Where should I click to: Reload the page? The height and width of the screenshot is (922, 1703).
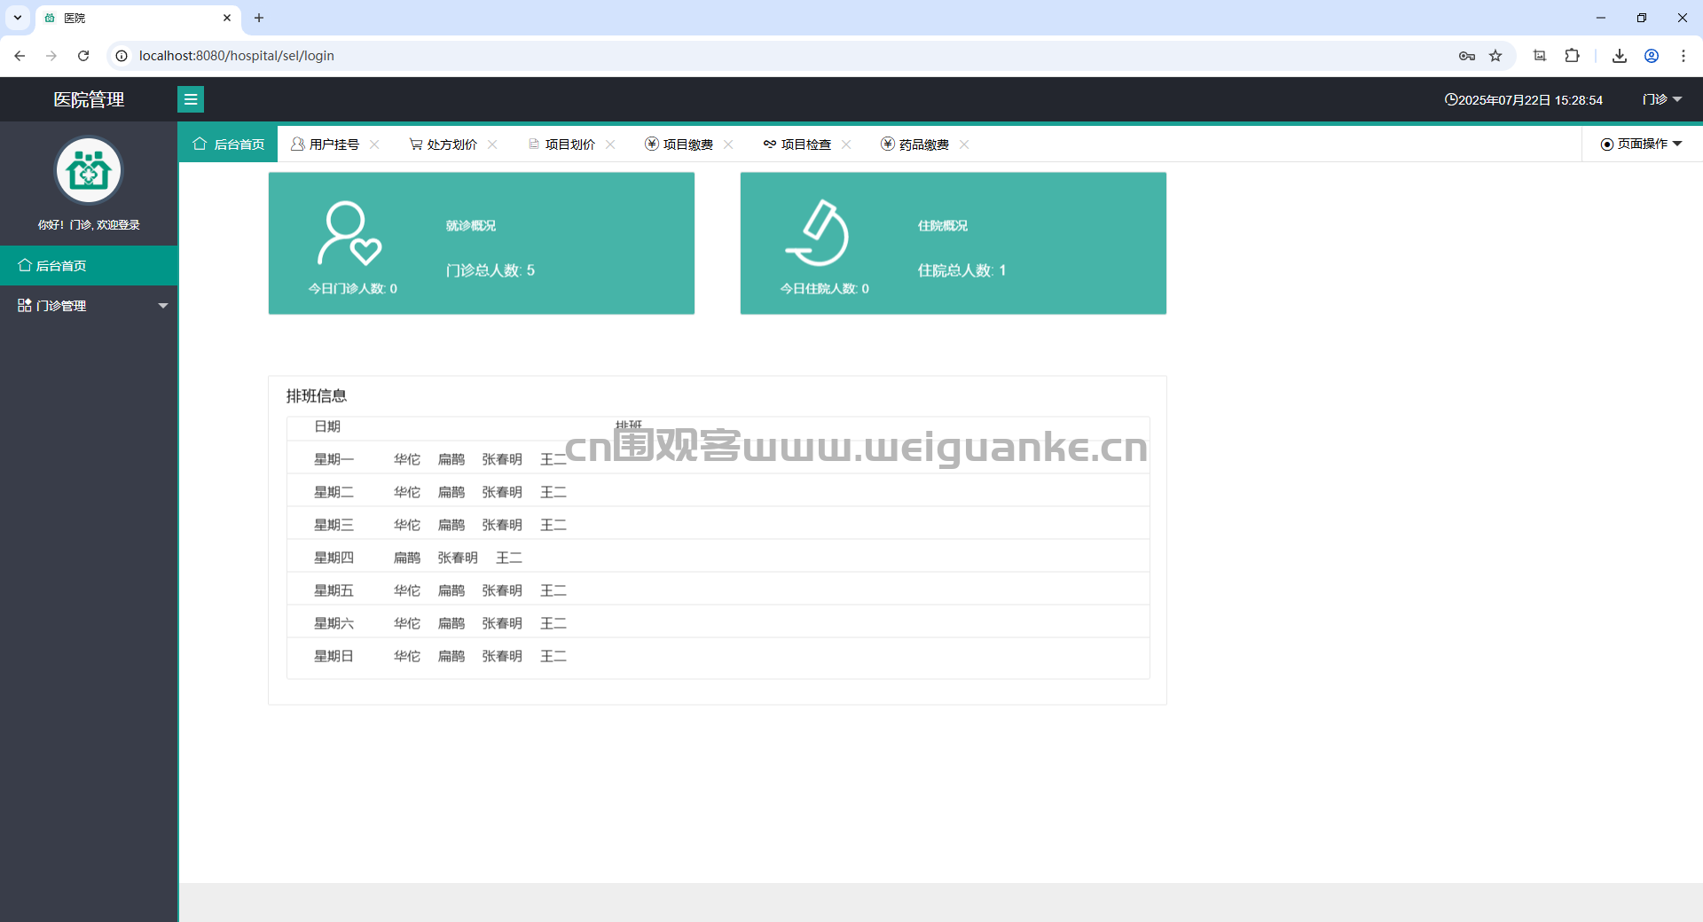pyautogui.click(x=83, y=56)
